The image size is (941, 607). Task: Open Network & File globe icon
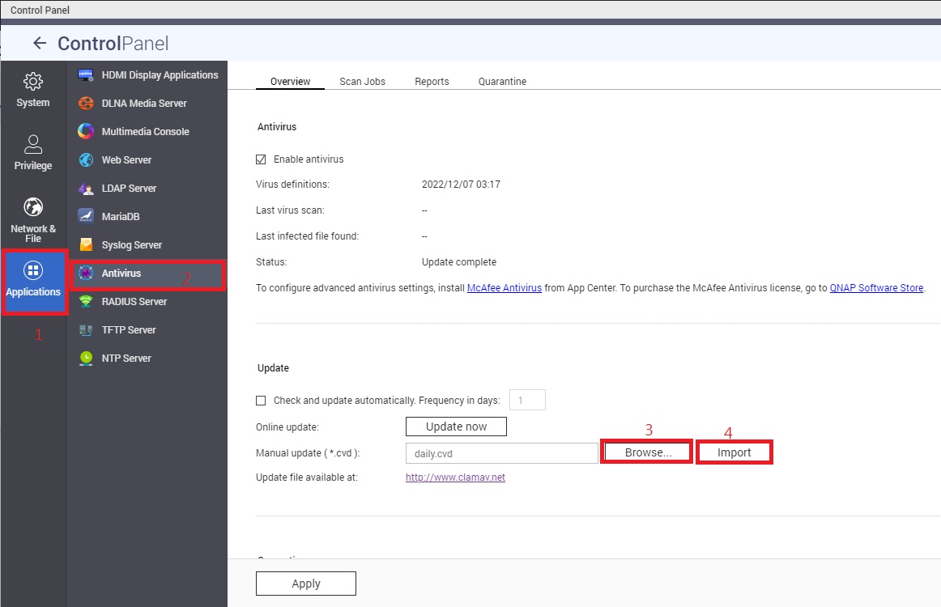[x=33, y=207]
